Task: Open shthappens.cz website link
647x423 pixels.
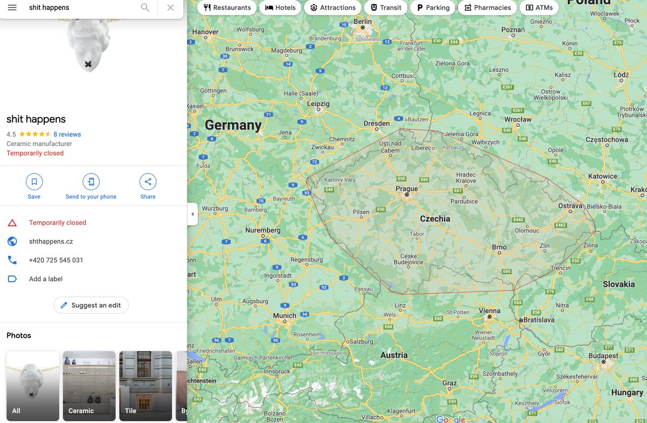Action: [51, 241]
